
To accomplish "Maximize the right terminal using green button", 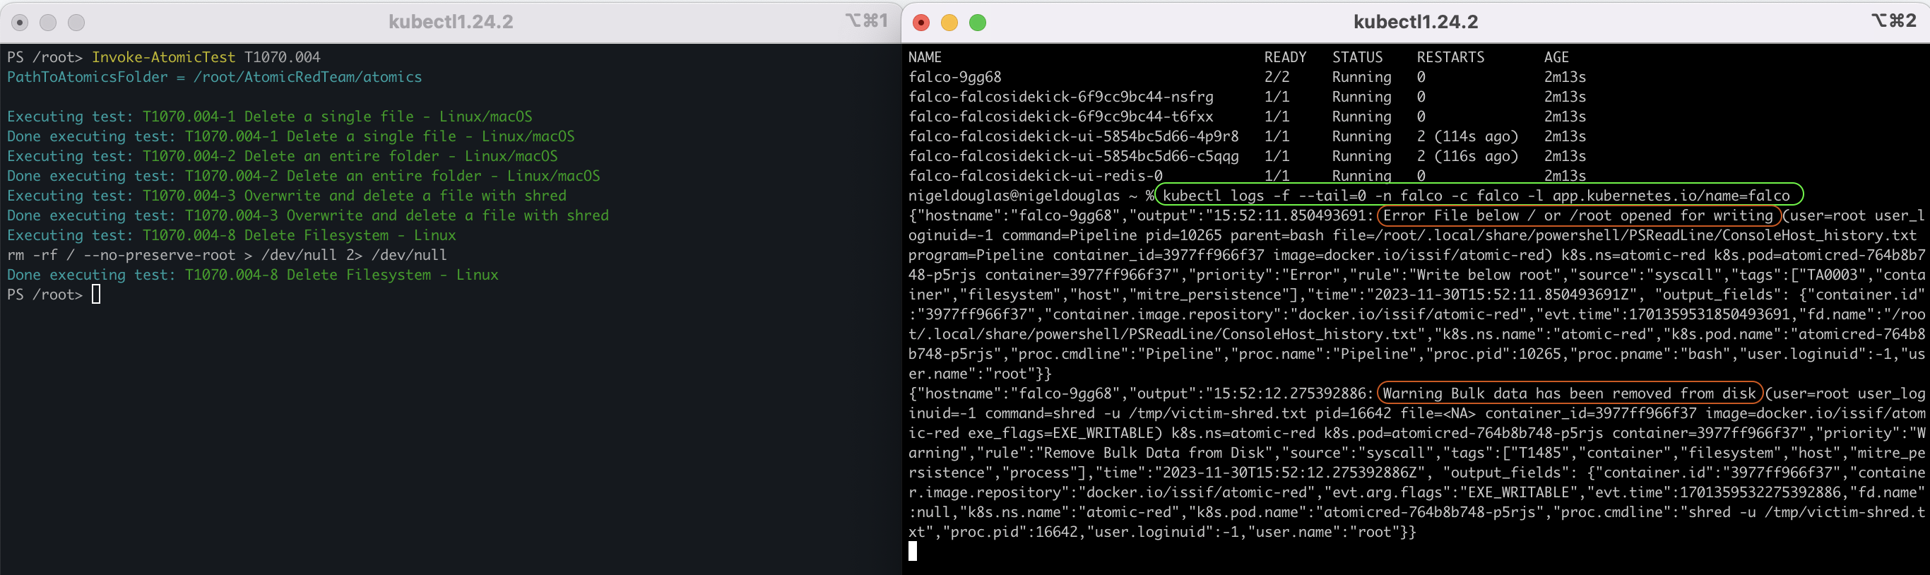I will tap(978, 23).
